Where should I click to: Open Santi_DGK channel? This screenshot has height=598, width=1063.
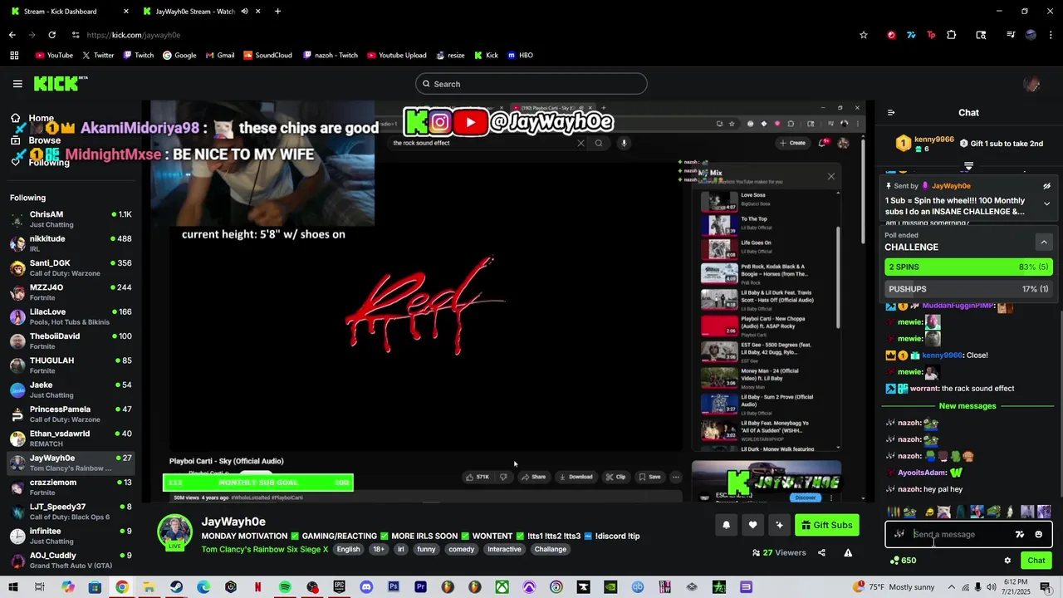tap(71, 267)
